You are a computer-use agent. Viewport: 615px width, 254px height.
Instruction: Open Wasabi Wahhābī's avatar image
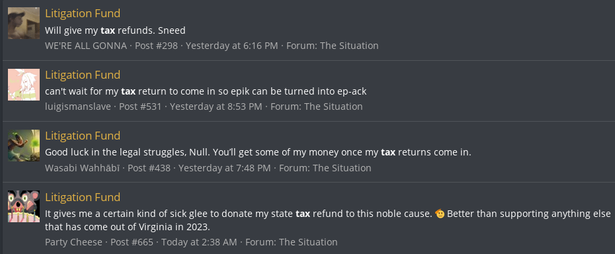[x=24, y=146]
